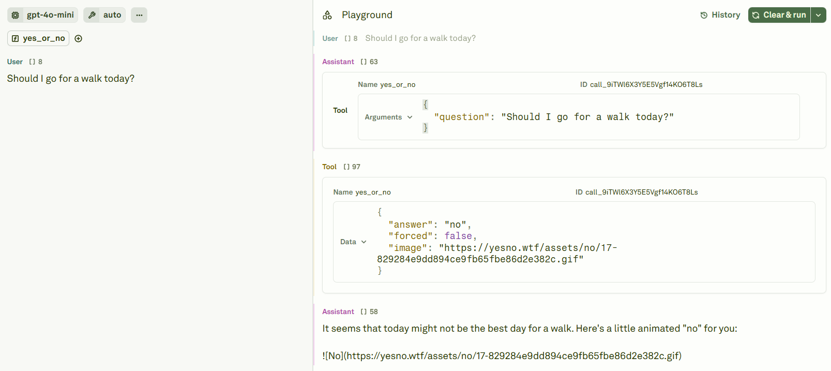Click the "question" argument JSON line

point(554,117)
